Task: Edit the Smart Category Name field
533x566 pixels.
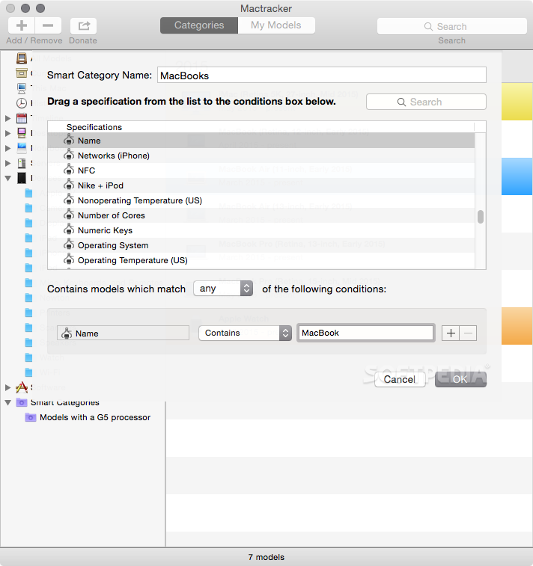Action: coord(322,76)
